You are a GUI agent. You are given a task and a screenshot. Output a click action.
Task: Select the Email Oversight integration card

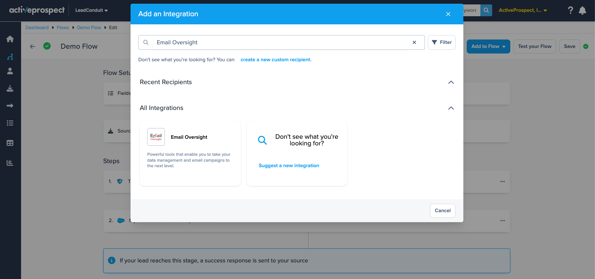tap(190, 153)
